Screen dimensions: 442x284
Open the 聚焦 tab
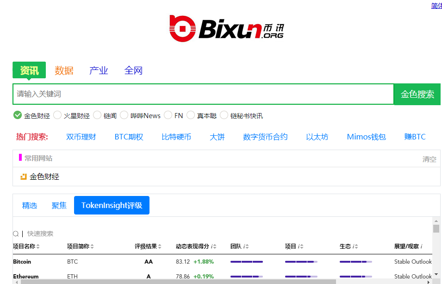[x=59, y=205]
